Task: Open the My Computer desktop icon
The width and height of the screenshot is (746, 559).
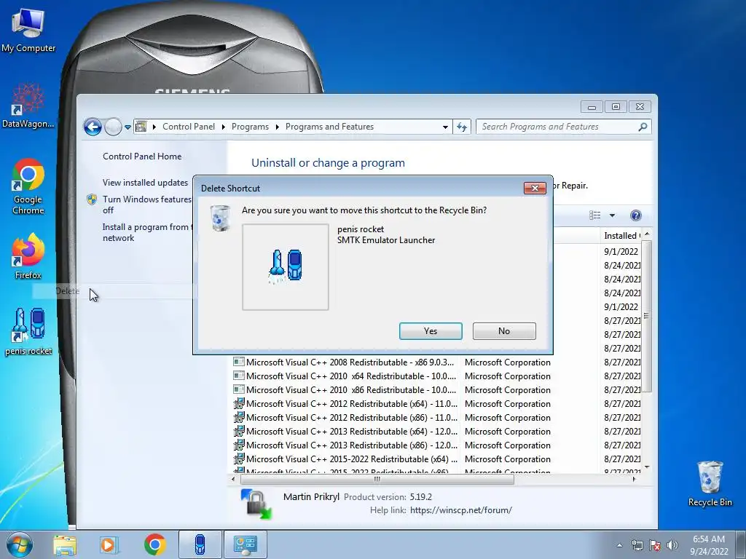Action: pyautogui.click(x=28, y=29)
